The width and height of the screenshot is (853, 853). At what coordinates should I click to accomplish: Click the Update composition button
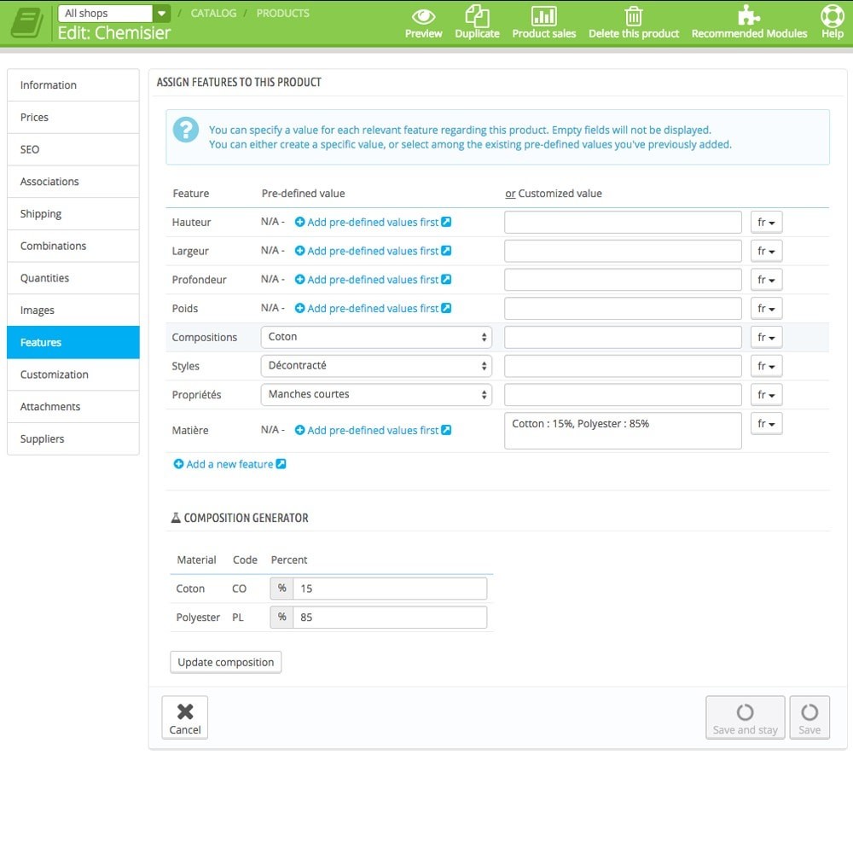[x=226, y=662]
